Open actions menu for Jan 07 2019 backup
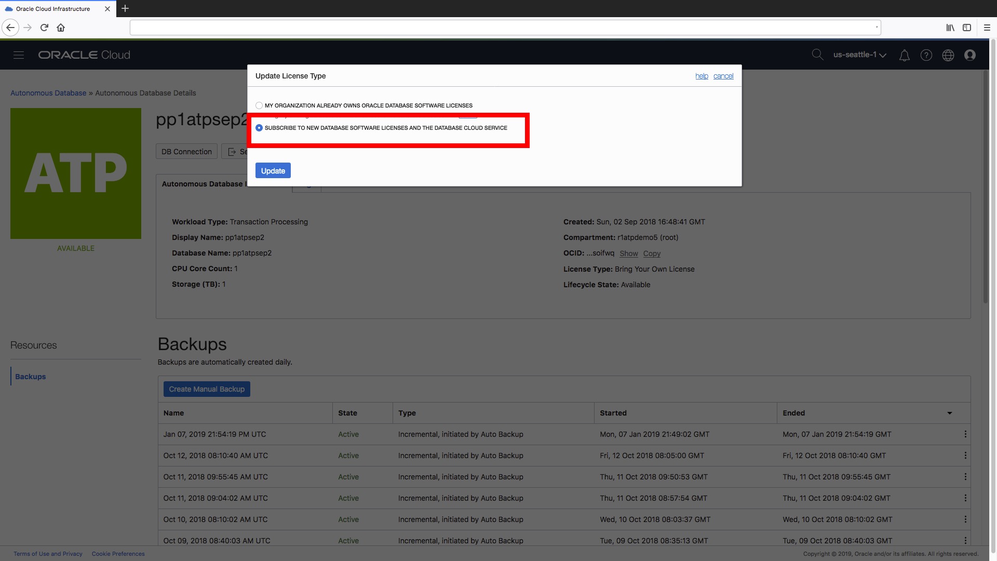Viewport: 997px width, 561px height. click(x=965, y=434)
